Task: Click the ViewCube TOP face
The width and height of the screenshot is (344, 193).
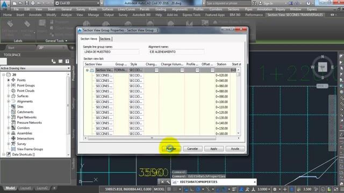Action: pos(322,67)
